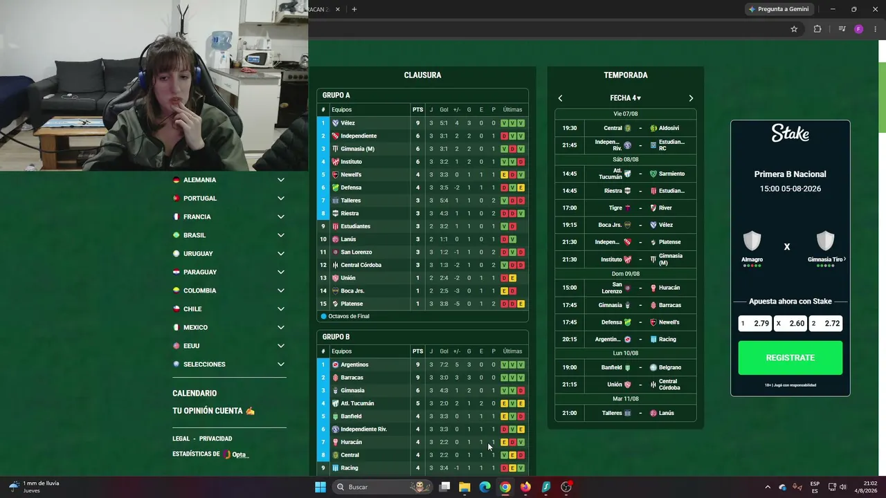Select the CLAUSURA tab header

pyautogui.click(x=422, y=75)
